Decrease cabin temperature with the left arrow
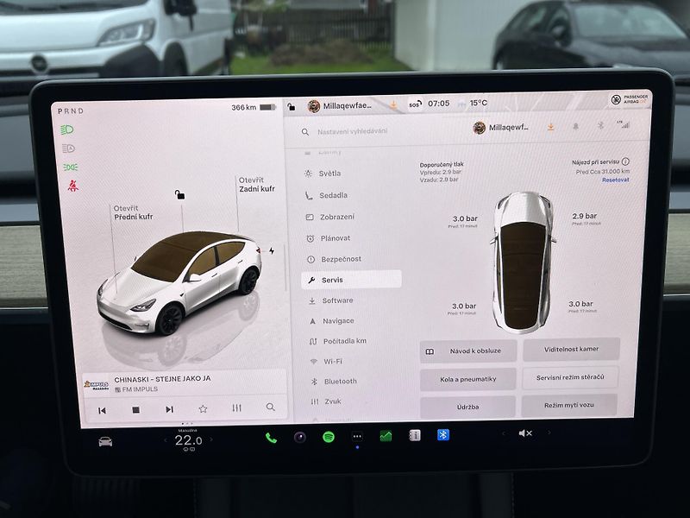 pyautogui.click(x=166, y=439)
